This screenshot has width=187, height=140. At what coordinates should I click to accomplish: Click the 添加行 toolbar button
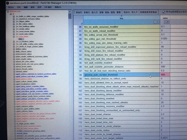pyautogui.click(x=79, y=12)
